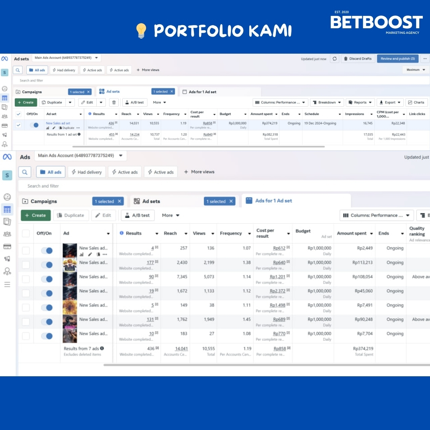Image resolution: width=430 pixels, height=430 pixels.
Task: Remove the Campaigns 1 selected filter in Ads panel
Action: [x=119, y=201]
